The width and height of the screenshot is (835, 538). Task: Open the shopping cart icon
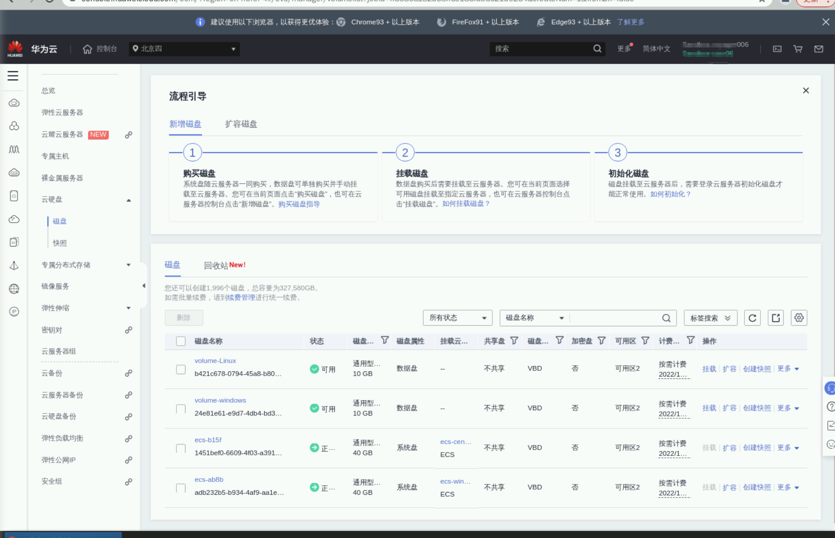(x=798, y=49)
